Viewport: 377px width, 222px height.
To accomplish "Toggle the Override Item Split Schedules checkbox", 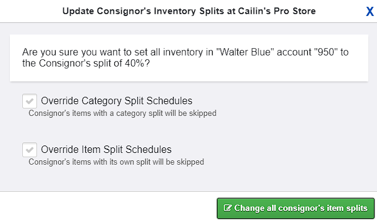I will tap(30, 150).
